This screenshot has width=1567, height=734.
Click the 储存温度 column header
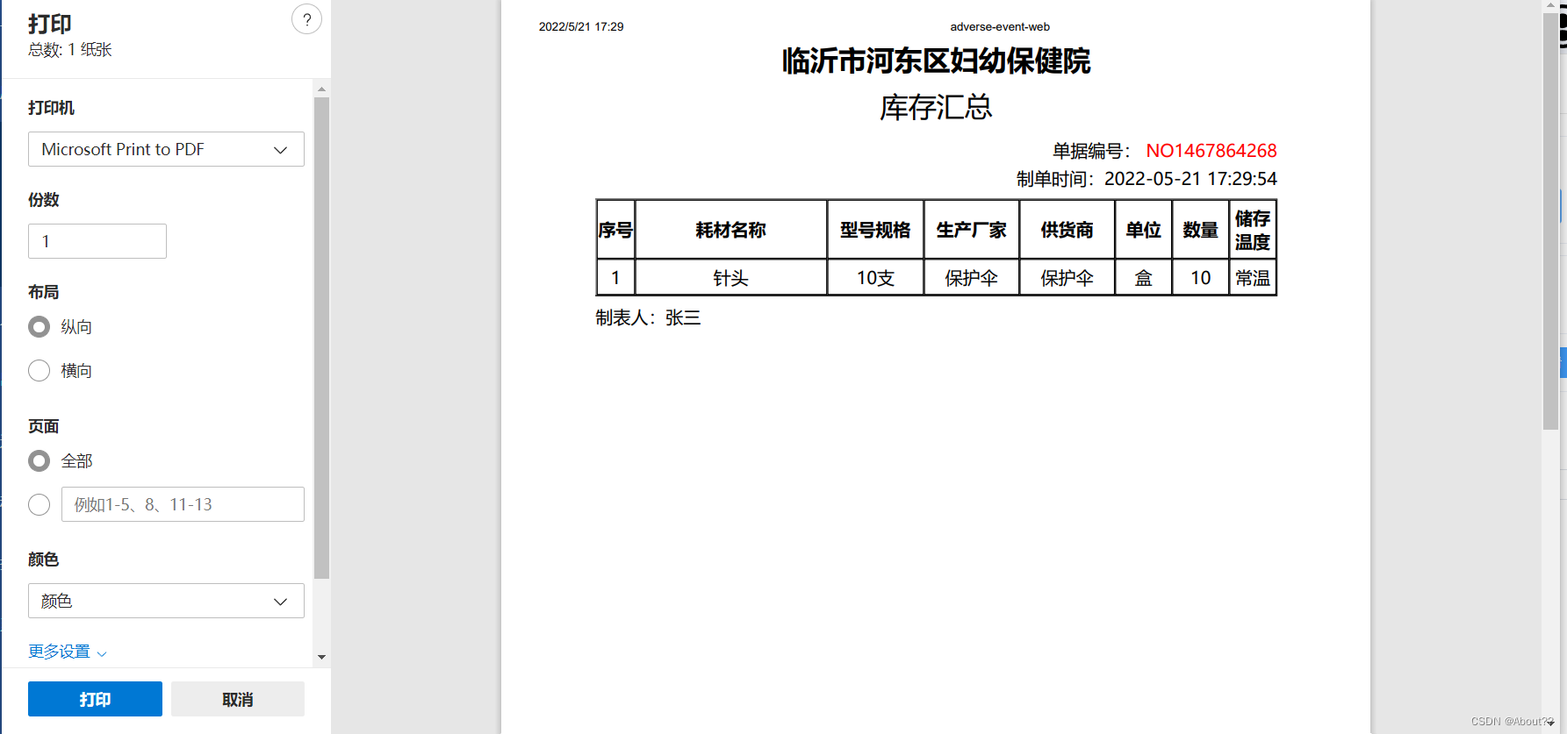coord(1253,230)
